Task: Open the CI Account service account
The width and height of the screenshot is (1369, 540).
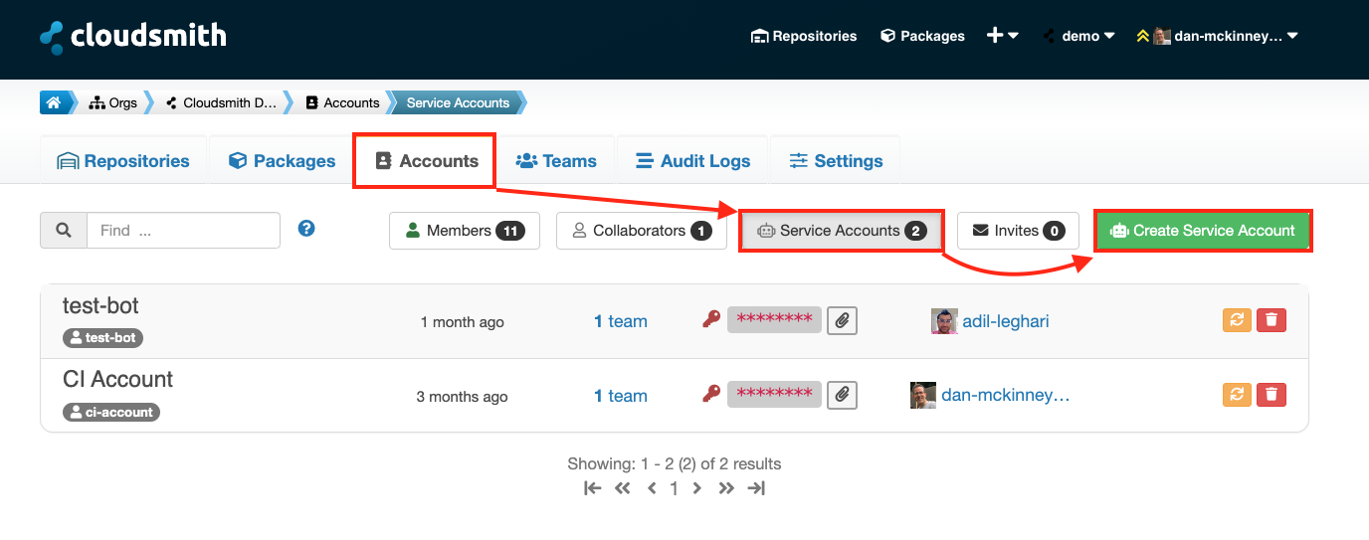Action: [x=117, y=379]
